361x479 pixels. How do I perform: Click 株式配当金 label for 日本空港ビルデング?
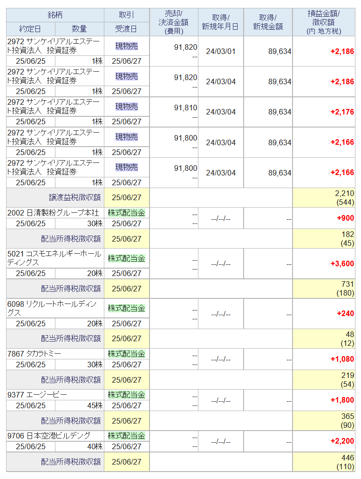(x=127, y=436)
